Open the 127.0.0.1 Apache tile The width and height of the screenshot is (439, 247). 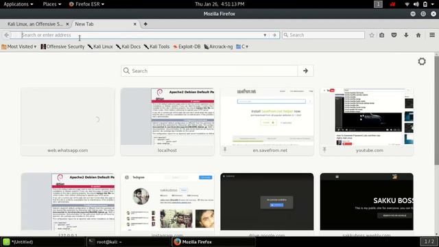(68, 204)
